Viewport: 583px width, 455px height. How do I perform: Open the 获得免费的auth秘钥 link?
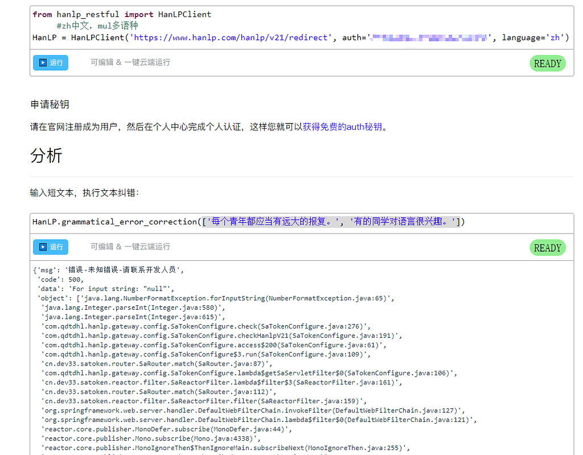[x=342, y=127]
